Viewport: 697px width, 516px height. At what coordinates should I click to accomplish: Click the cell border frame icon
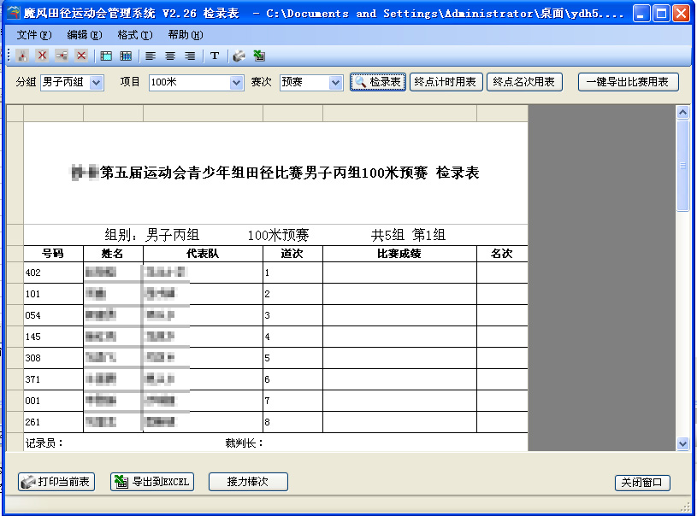tap(106, 56)
